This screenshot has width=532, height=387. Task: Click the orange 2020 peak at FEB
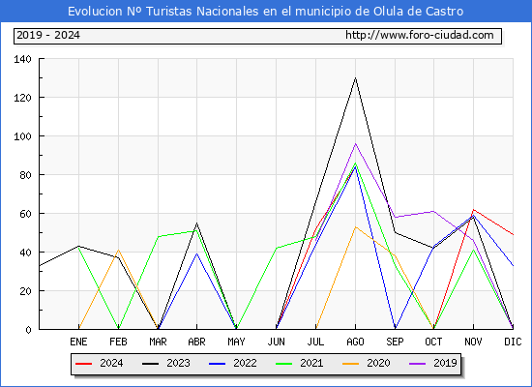(118, 251)
